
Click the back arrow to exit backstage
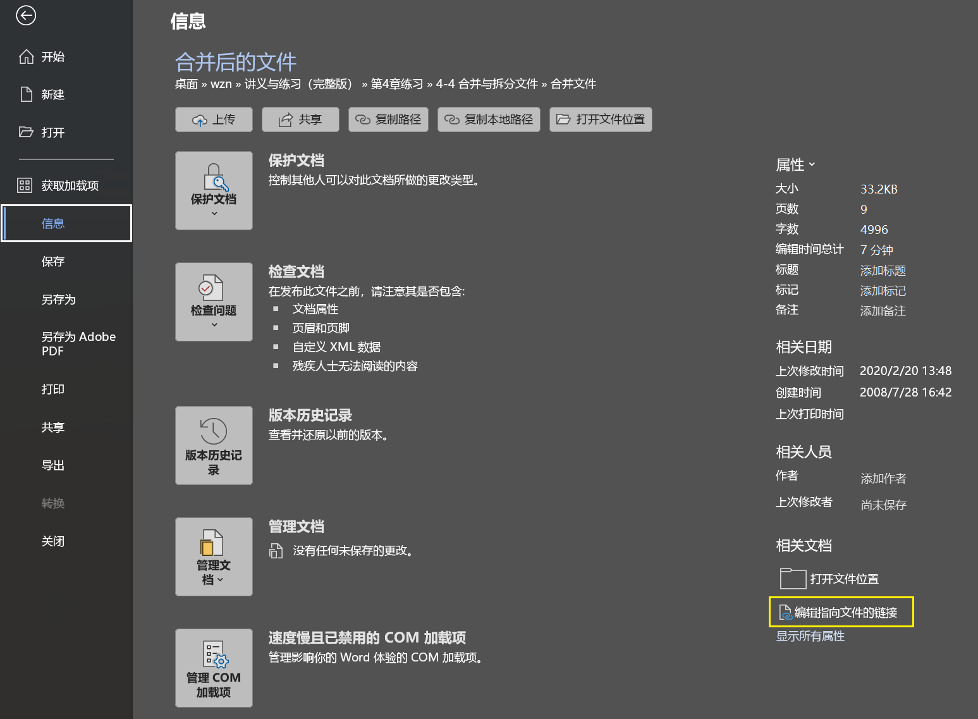tap(26, 15)
